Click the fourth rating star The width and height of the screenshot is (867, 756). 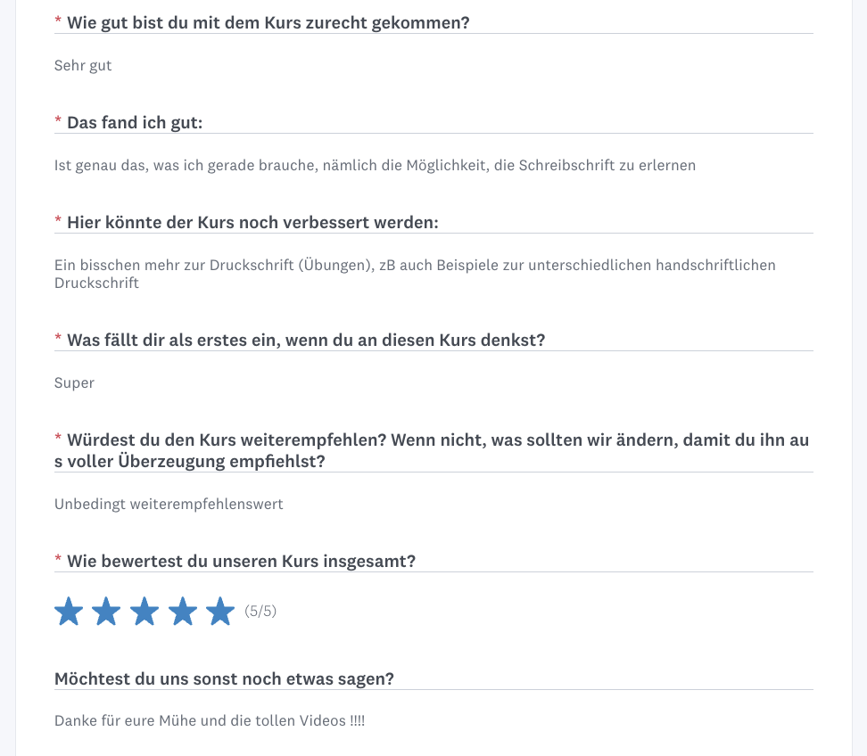click(x=182, y=612)
